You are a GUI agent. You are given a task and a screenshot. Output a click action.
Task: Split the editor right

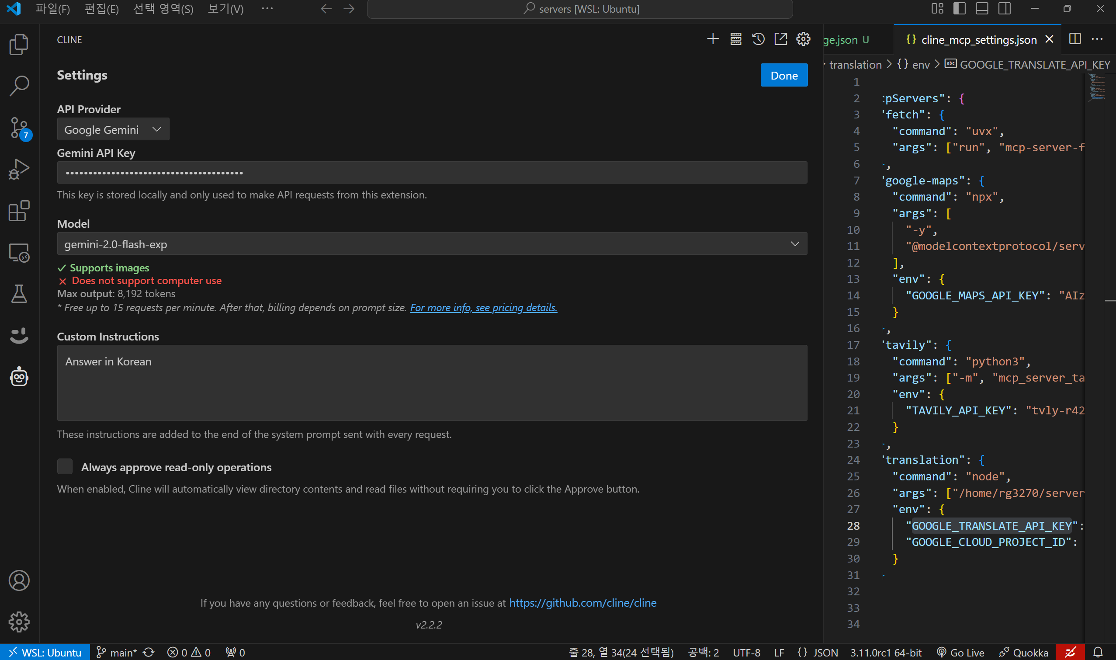pos(1075,39)
